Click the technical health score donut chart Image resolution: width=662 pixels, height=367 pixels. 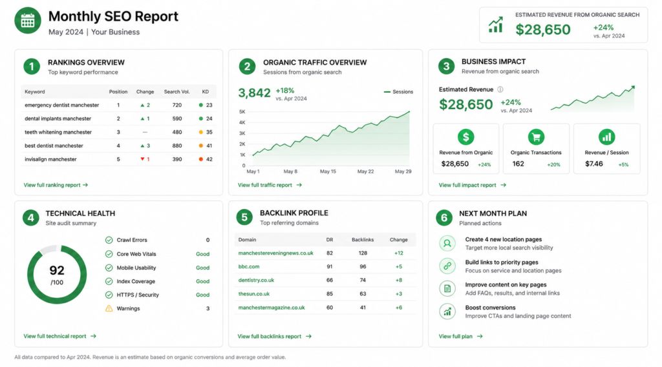pyautogui.click(x=57, y=275)
